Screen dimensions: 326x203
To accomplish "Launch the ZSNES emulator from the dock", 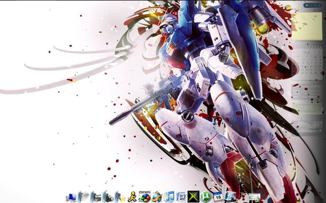I will [145, 196].
